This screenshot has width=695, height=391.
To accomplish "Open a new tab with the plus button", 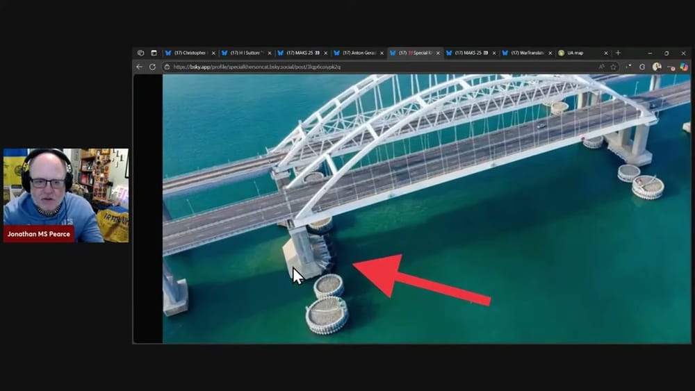I will coord(618,53).
